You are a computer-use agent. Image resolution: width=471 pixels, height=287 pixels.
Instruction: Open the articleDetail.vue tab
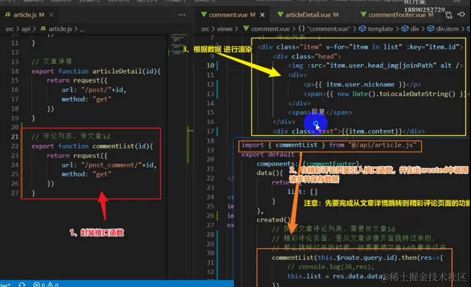coord(308,14)
